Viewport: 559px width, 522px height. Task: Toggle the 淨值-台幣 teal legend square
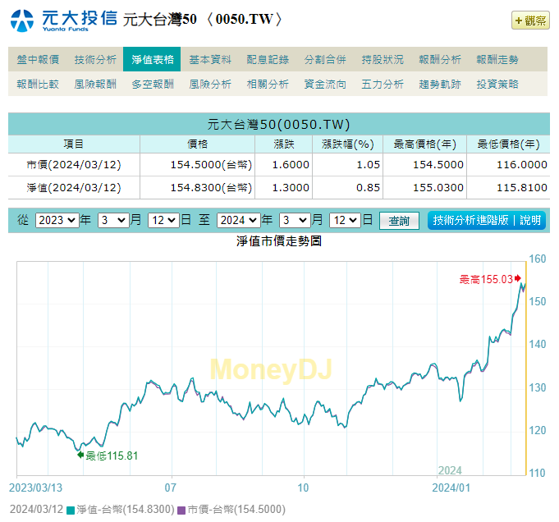pos(71,510)
